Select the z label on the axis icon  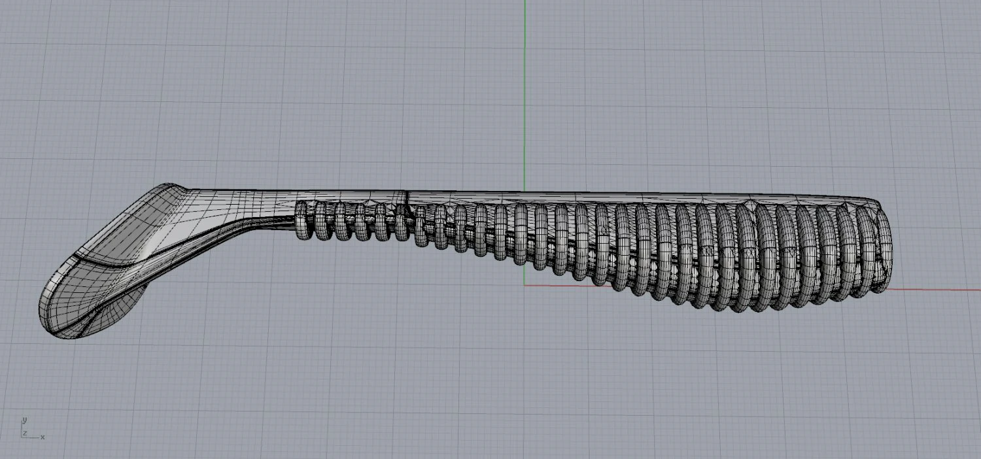coord(24,433)
